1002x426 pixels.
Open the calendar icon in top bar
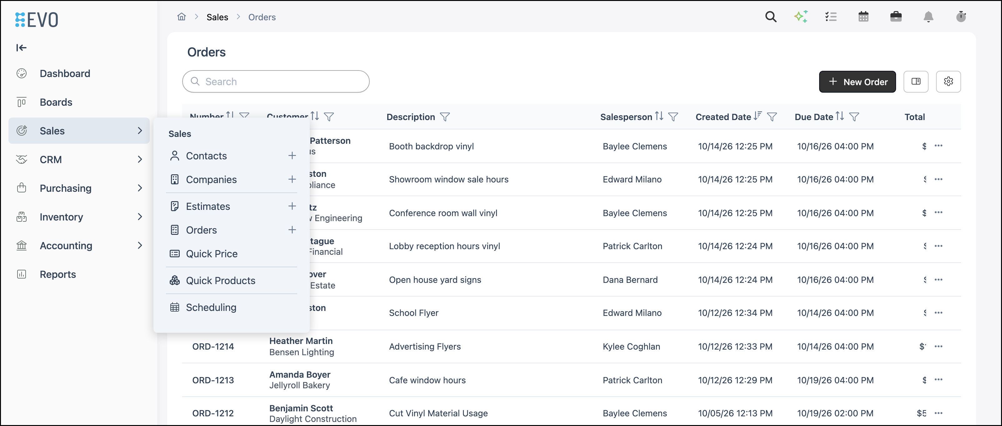click(864, 17)
